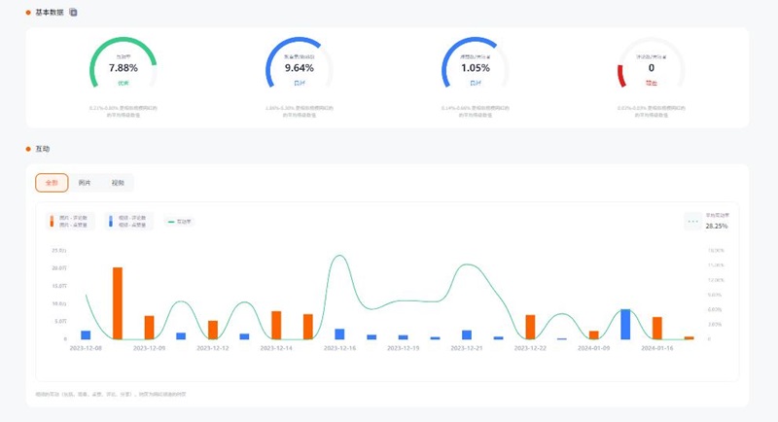The height and width of the screenshot is (422, 778).
Task: Click the three-dot icon beside 28.25%
Action: 692,222
